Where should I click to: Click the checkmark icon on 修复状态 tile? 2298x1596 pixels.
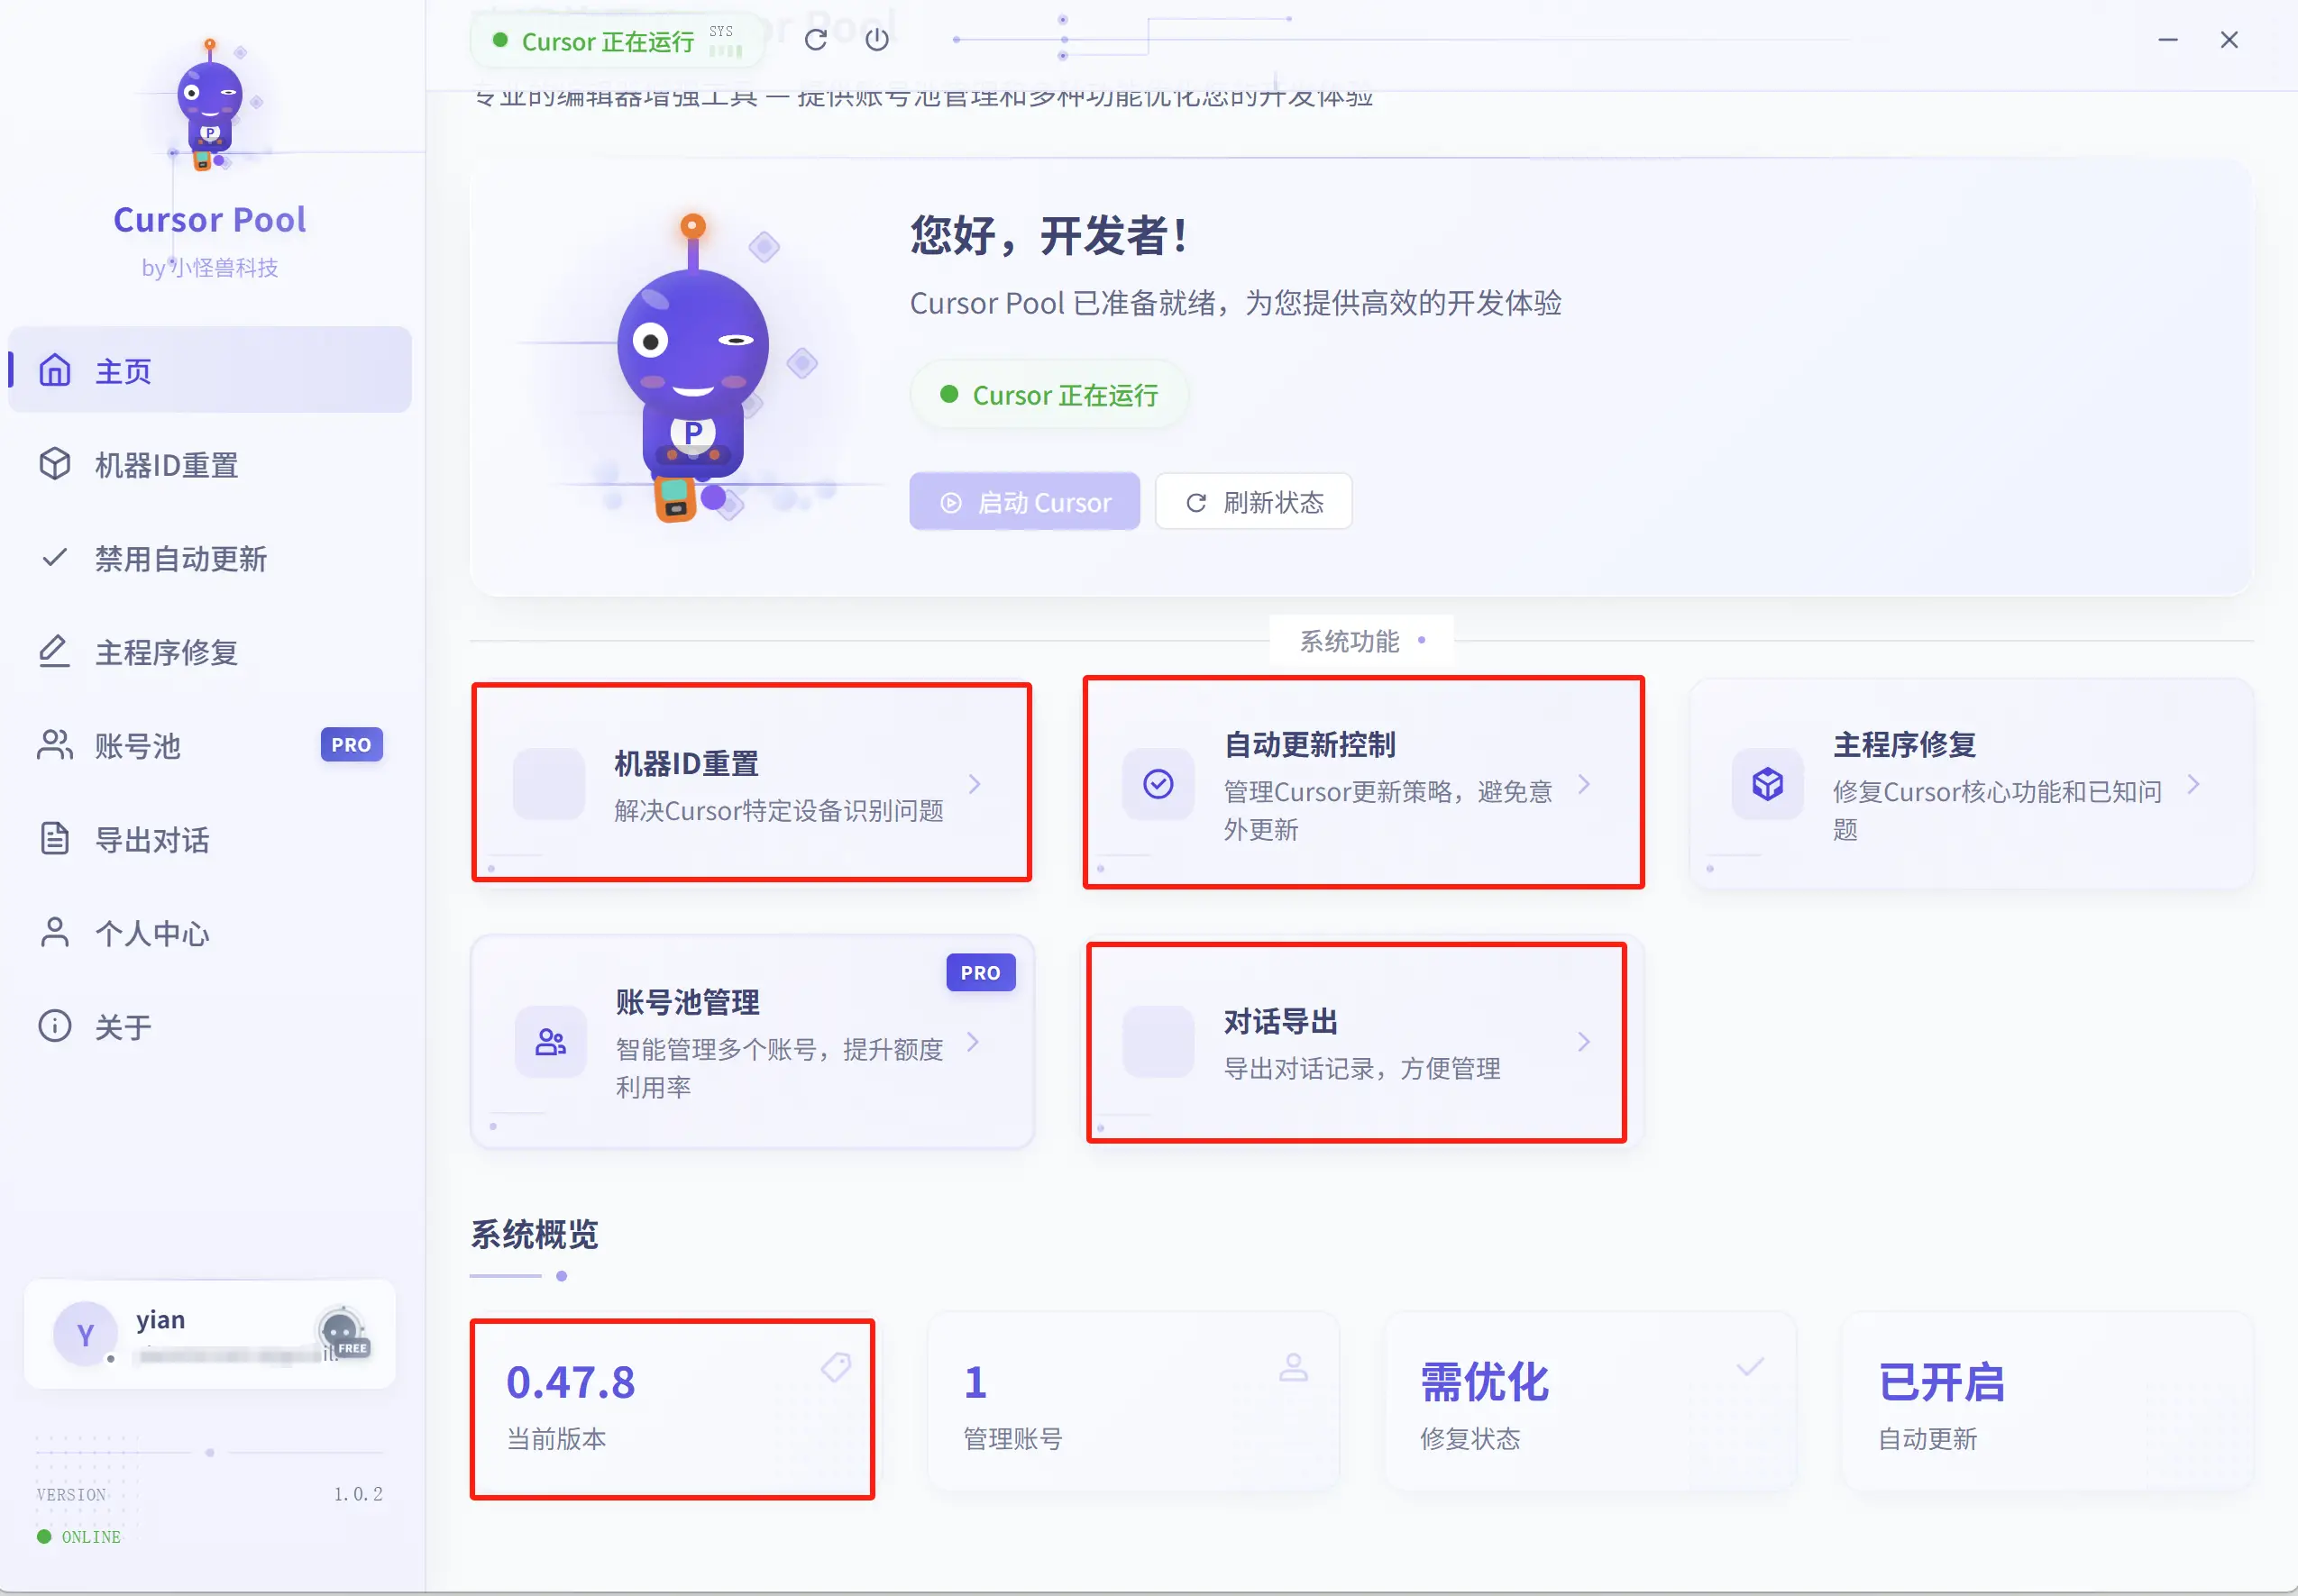coord(1751,1367)
